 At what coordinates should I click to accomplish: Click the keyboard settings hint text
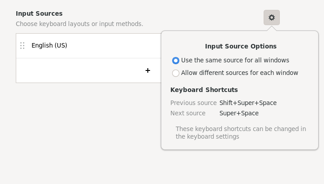pos(241,132)
